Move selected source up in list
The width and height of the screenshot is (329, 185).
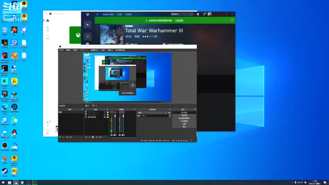(x=97, y=137)
